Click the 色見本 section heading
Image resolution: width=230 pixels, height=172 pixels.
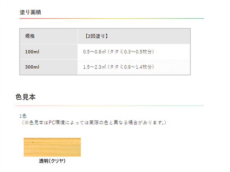(x=26, y=97)
